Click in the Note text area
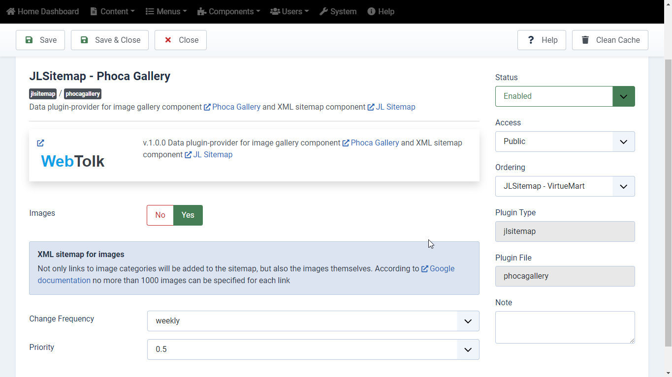Viewport: 672px width, 377px height. pyautogui.click(x=565, y=327)
